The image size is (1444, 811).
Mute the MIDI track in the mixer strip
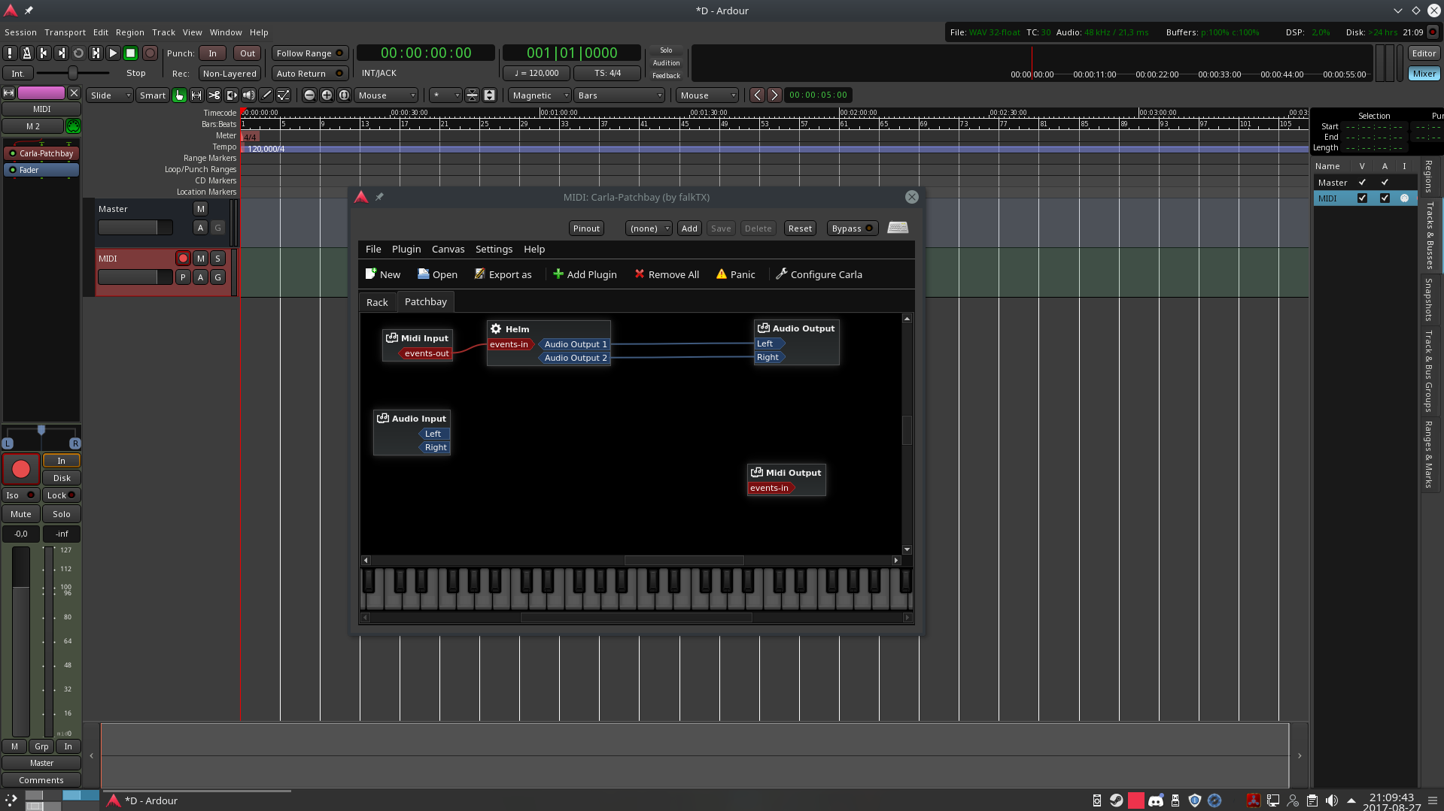(x=200, y=258)
